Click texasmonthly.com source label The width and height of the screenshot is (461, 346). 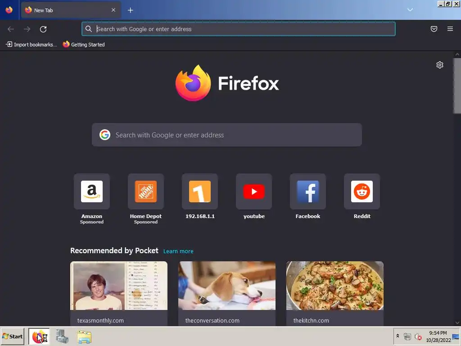click(x=100, y=320)
